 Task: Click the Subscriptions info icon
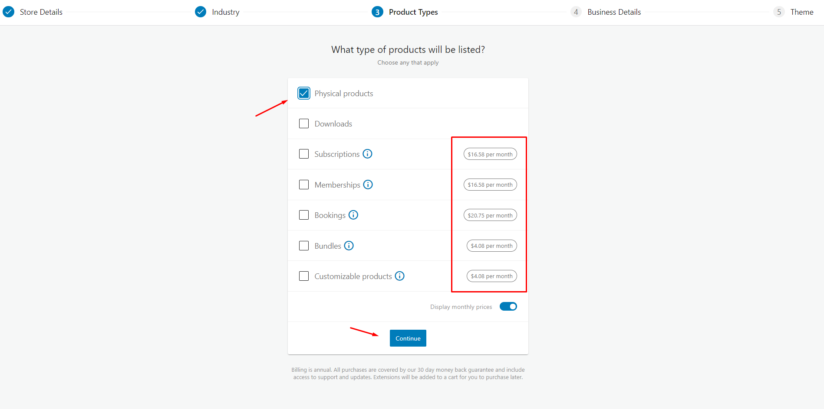(367, 154)
